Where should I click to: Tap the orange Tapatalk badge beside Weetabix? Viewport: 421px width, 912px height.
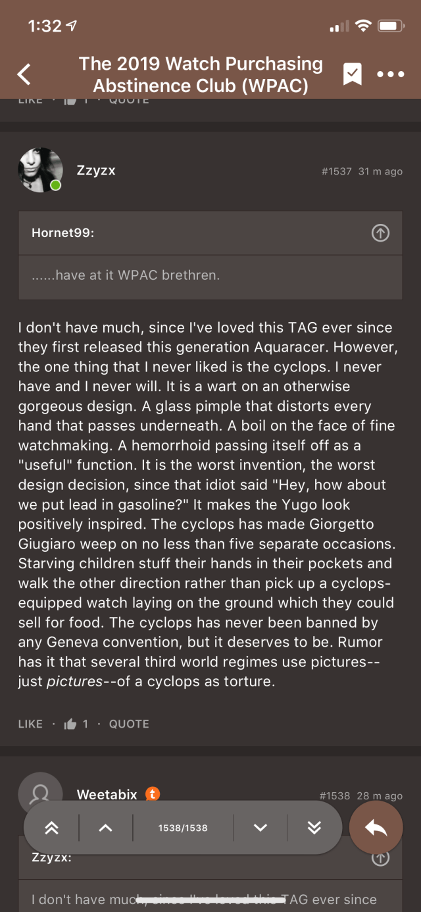pyautogui.click(x=153, y=794)
